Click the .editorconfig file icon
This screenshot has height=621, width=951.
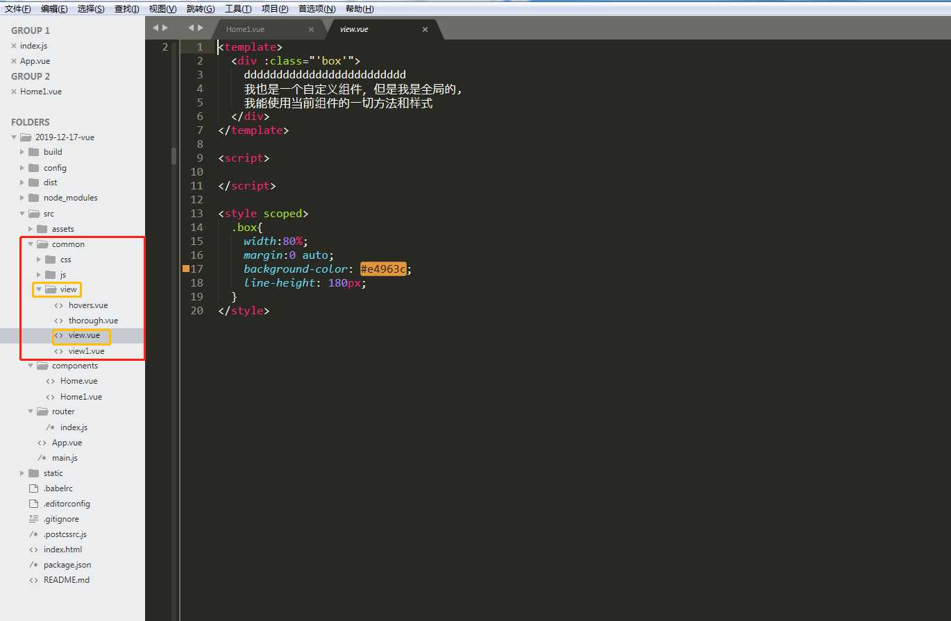[33, 504]
